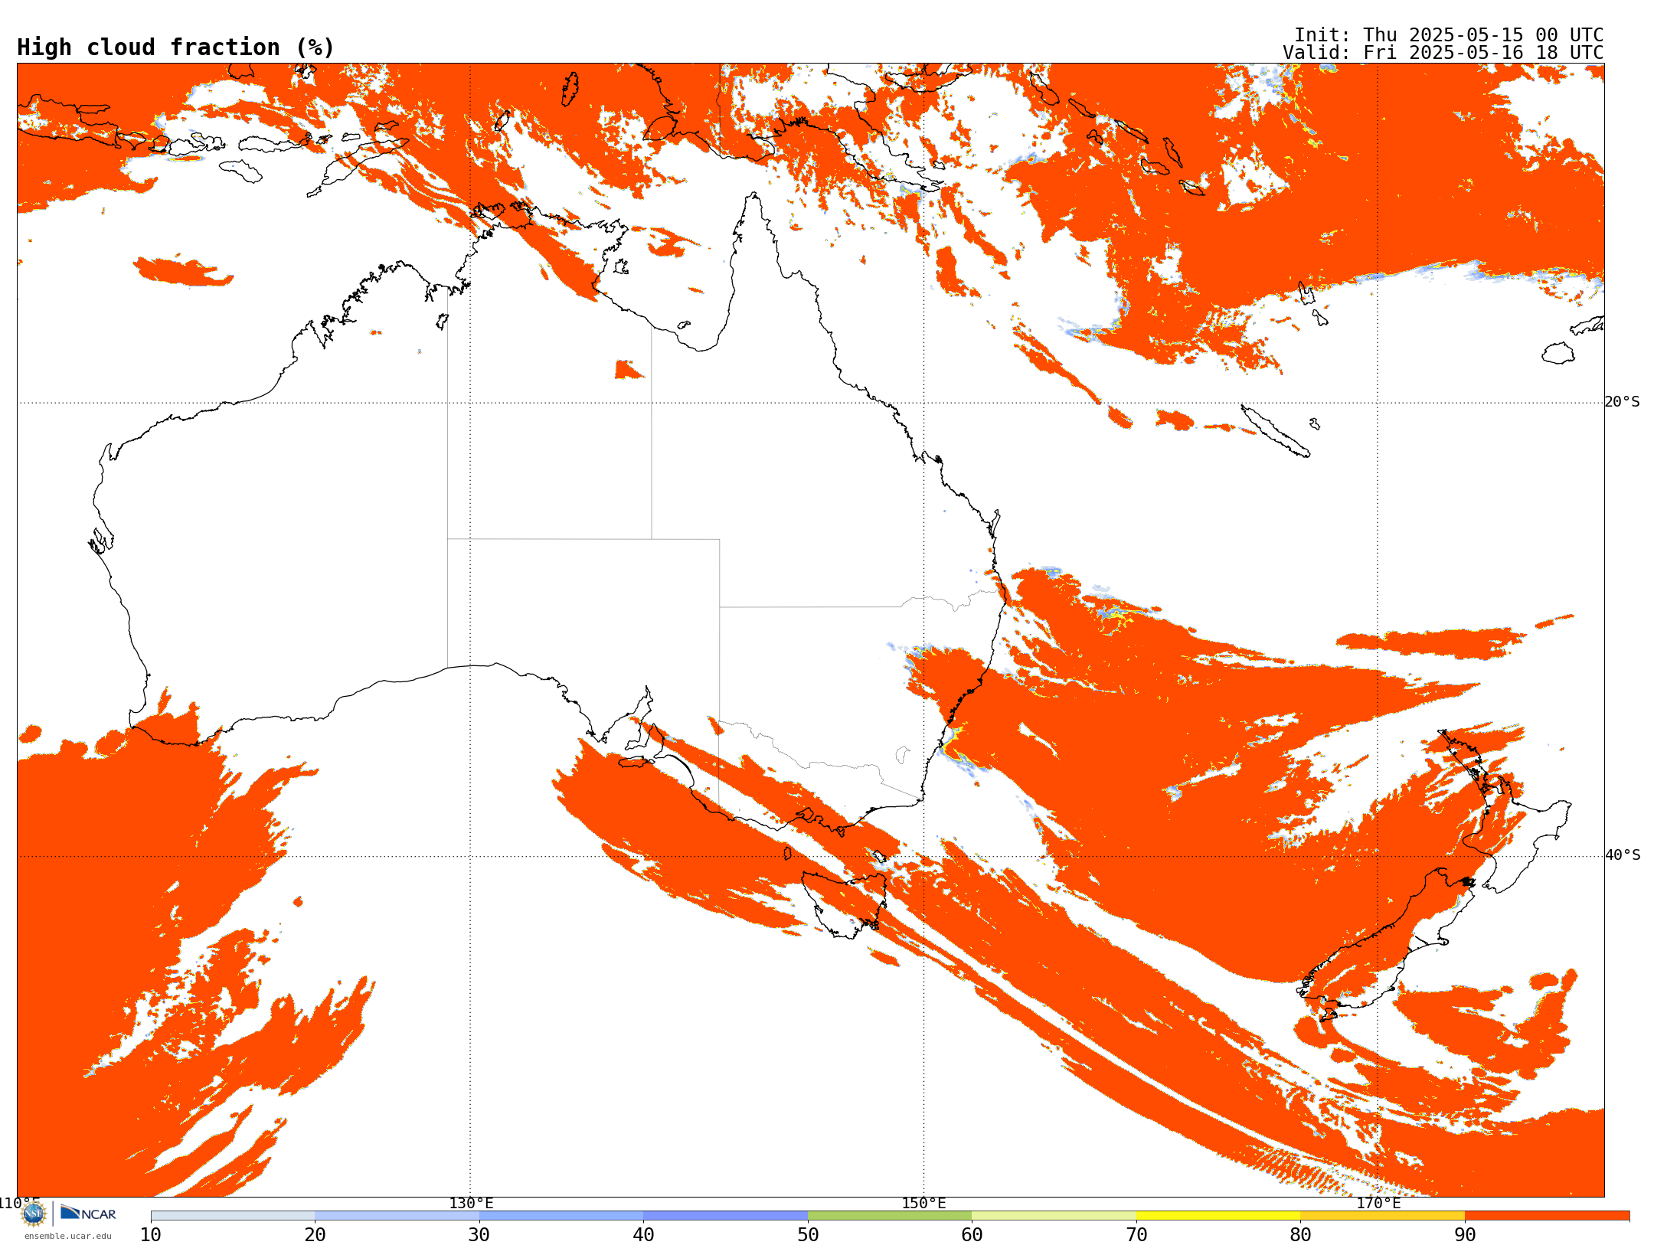Click colorbar tick label 70

point(1136,1234)
